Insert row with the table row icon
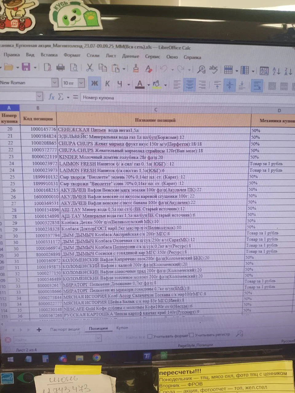Viewport: 295px width, 393px height. pos(228,70)
